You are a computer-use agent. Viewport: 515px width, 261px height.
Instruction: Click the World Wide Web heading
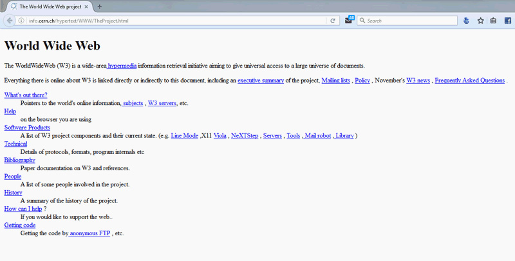pyautogui.click(x=52, y=45)
